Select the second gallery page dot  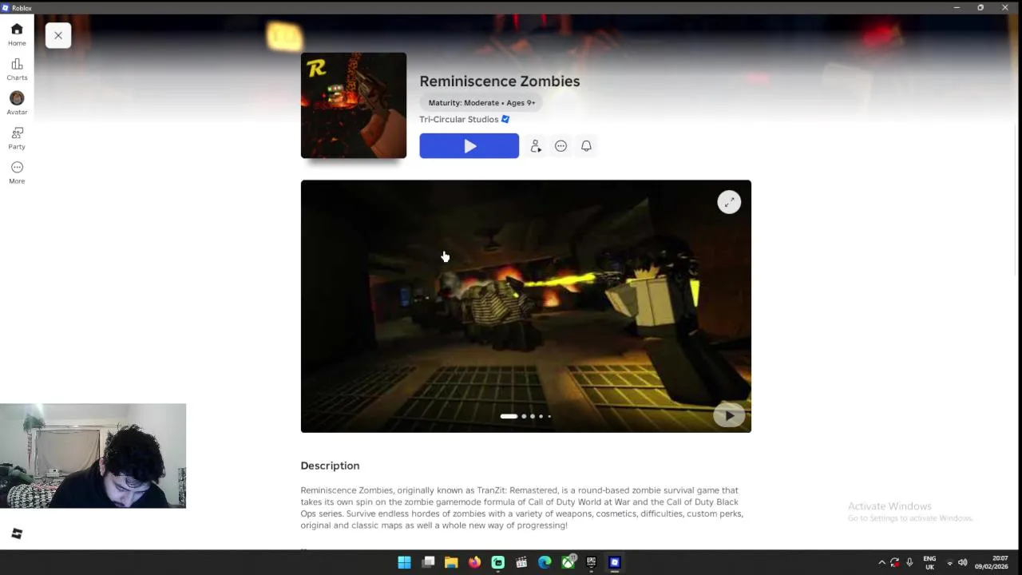[x=524, y=416]
